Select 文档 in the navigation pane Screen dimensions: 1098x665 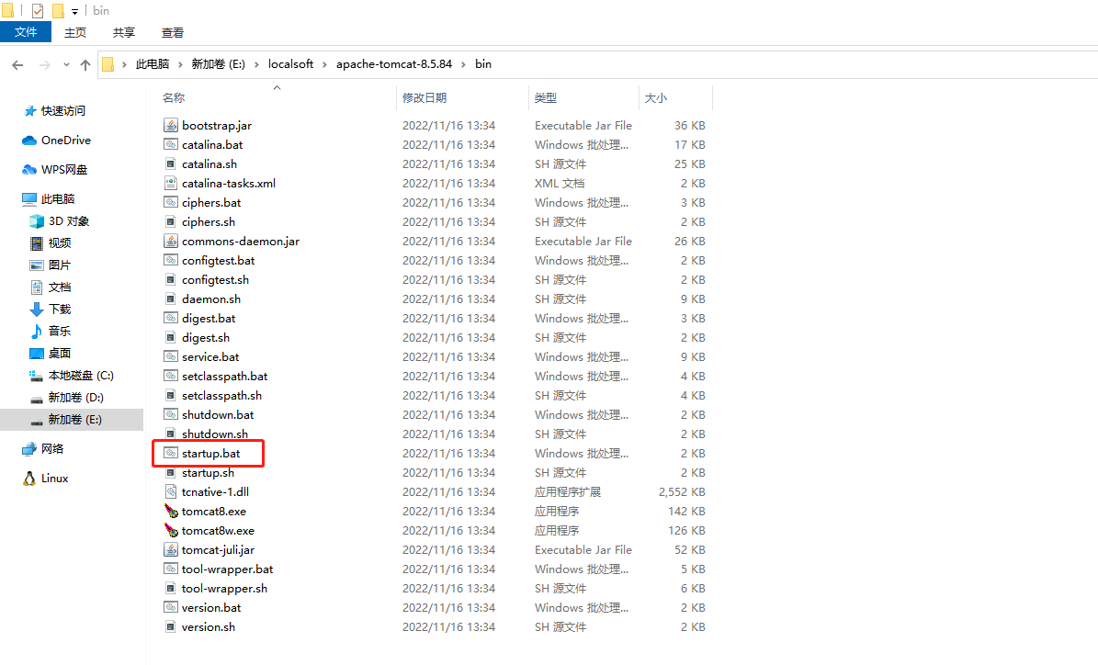pos(60,287)
